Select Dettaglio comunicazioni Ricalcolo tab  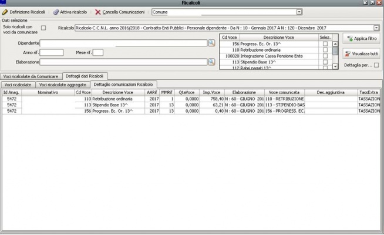click(x=123, y=84)
